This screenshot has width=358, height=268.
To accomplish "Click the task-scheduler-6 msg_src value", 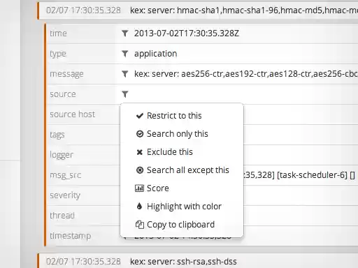I will (299, 175).
